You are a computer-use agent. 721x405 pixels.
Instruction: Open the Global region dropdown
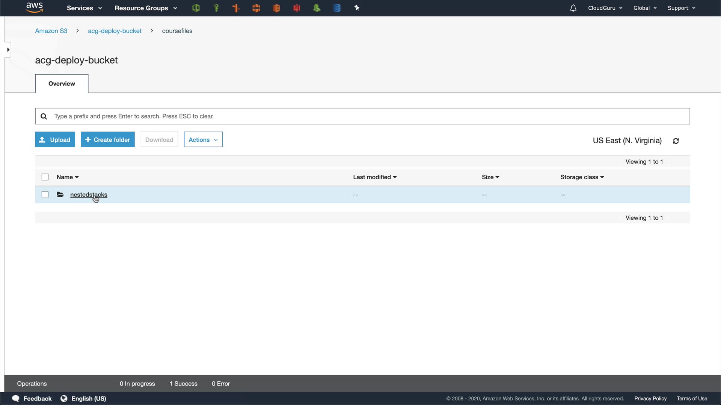[x=645, y=8]
